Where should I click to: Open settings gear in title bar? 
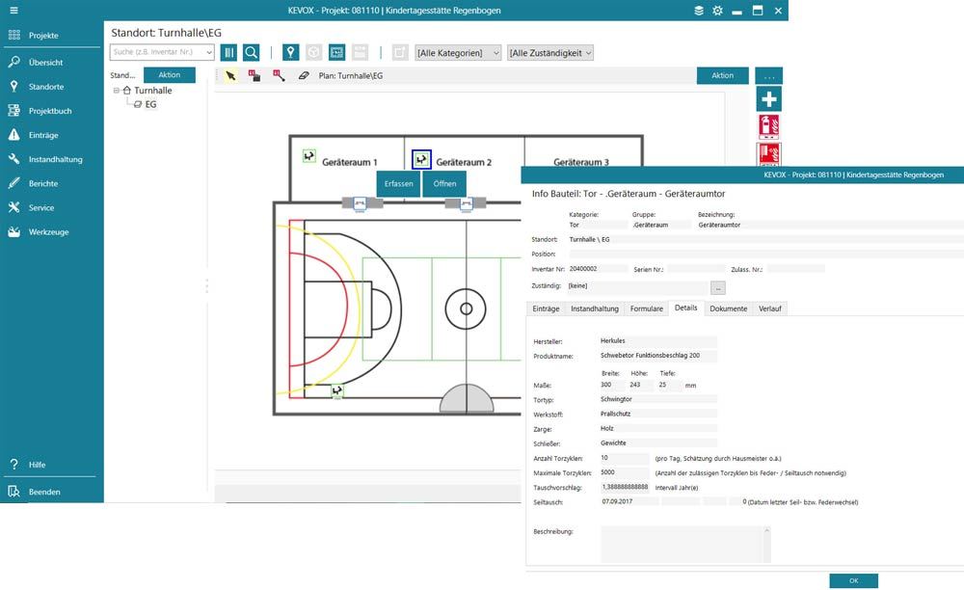[717, 11]
